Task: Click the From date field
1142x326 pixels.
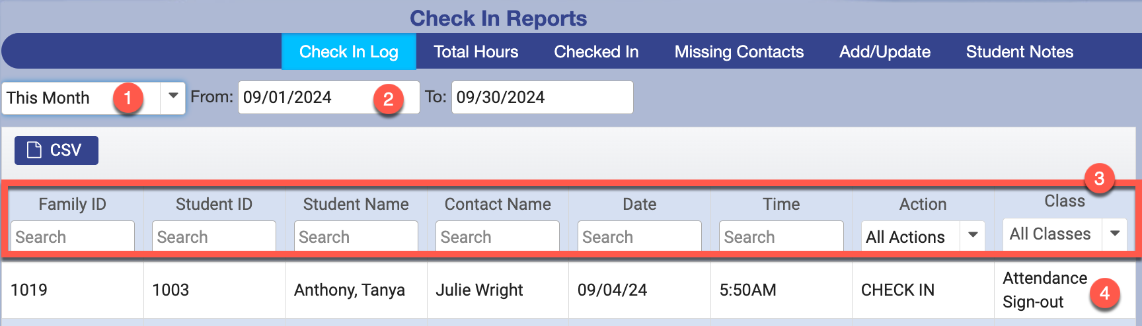Action: tap(304, 98)
